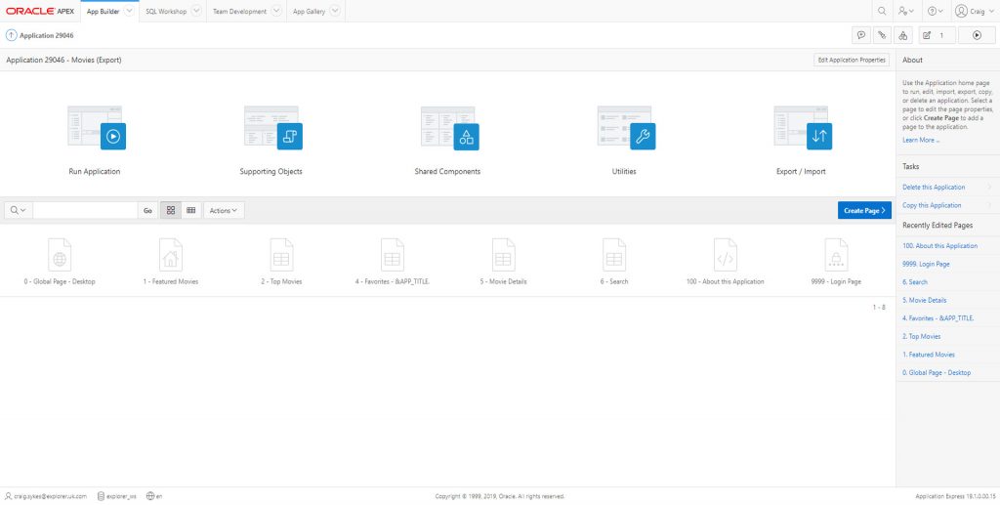Expand the App Builder dropdown arrow
Viewport: 1000px width, 505px height.
point(130,11)
